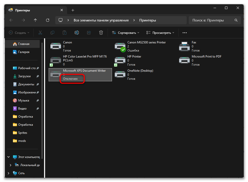Click the HP Printer name label
The image size is (248, 182).
134,56
